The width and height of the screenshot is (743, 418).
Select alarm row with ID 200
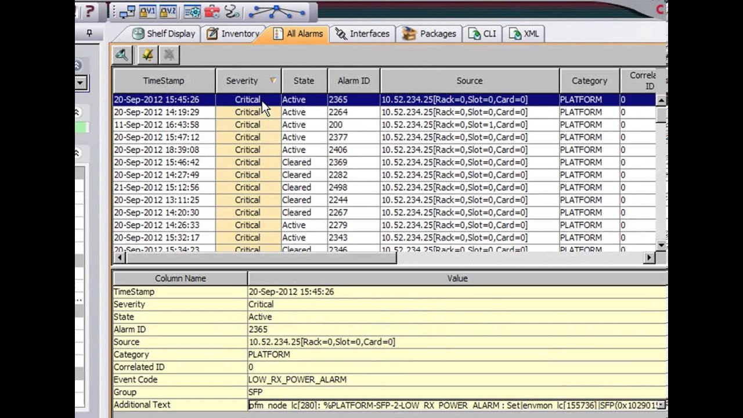[x=384, y=125]
